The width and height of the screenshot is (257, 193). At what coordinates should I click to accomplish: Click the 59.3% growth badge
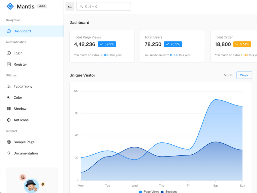[x=107, y=44]
